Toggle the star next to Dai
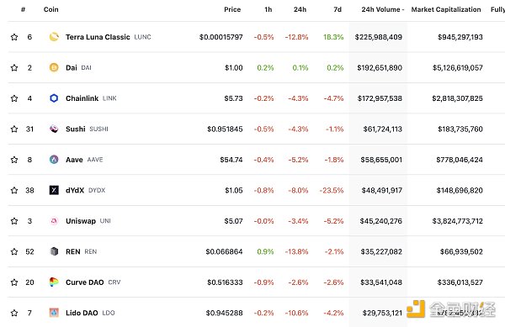 point(14,67)
